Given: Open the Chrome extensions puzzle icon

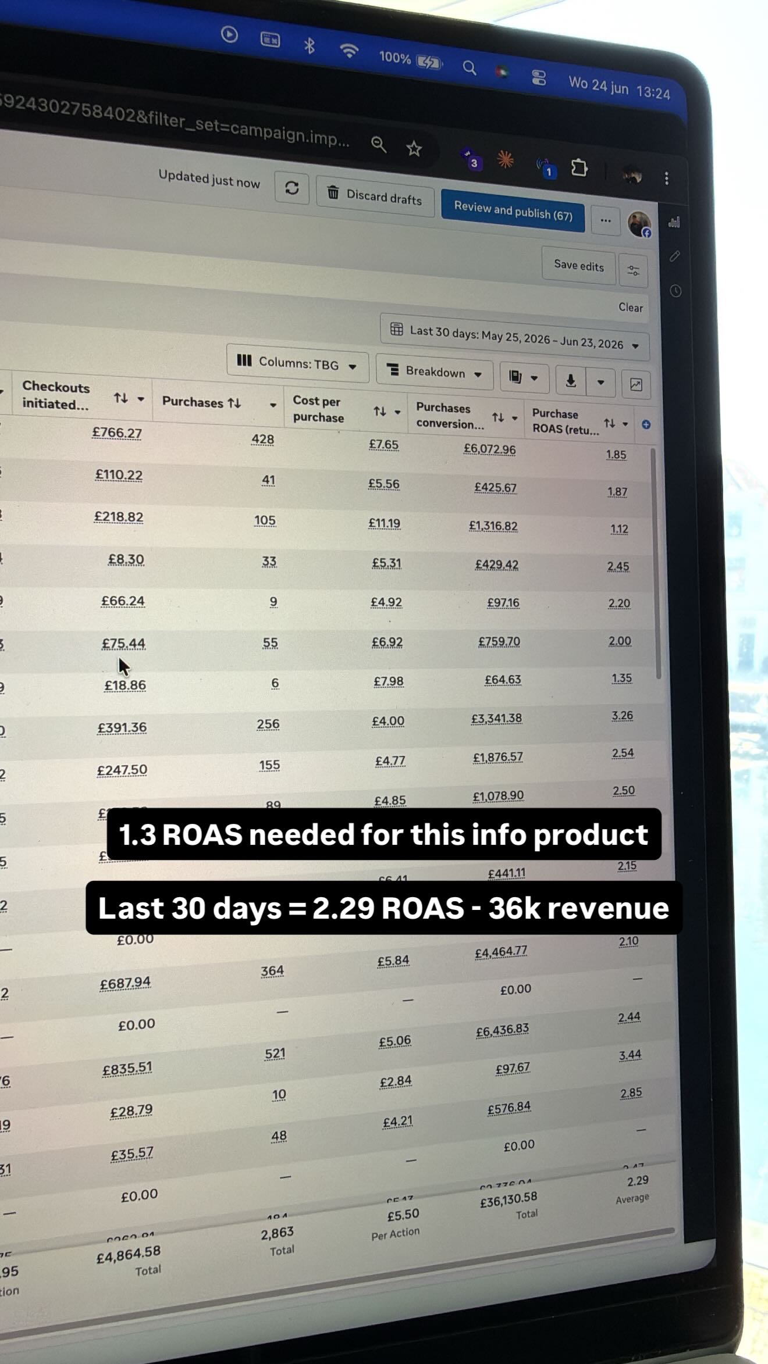Looking at the screenshot, I should tap(579, 168).
